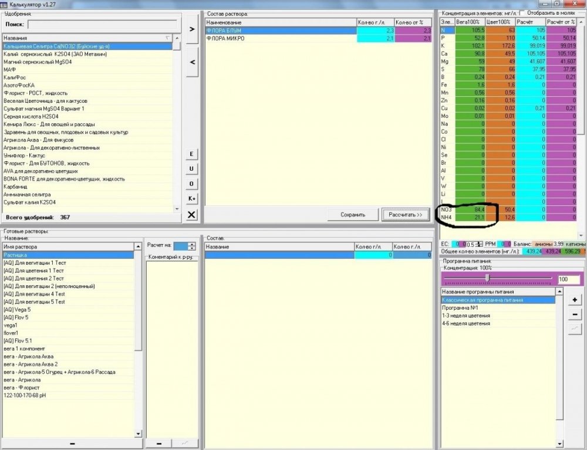Select Кальциевая Селитра fertilizer in list

87,46
